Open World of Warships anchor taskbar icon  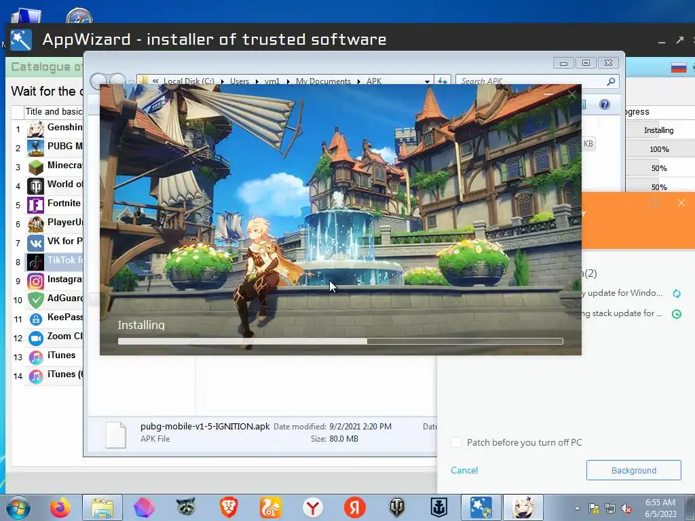pyautogui.click(x=439, y=507)
